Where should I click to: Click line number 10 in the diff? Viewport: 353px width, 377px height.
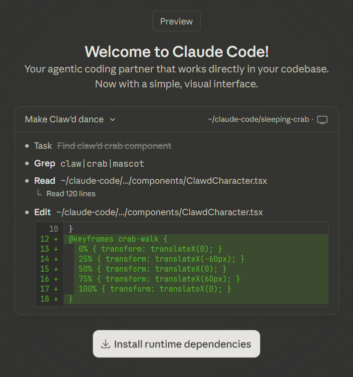click(x=53, y=229)
